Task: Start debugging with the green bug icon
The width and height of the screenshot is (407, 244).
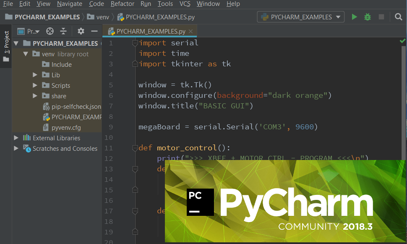Action: [368, 17]
